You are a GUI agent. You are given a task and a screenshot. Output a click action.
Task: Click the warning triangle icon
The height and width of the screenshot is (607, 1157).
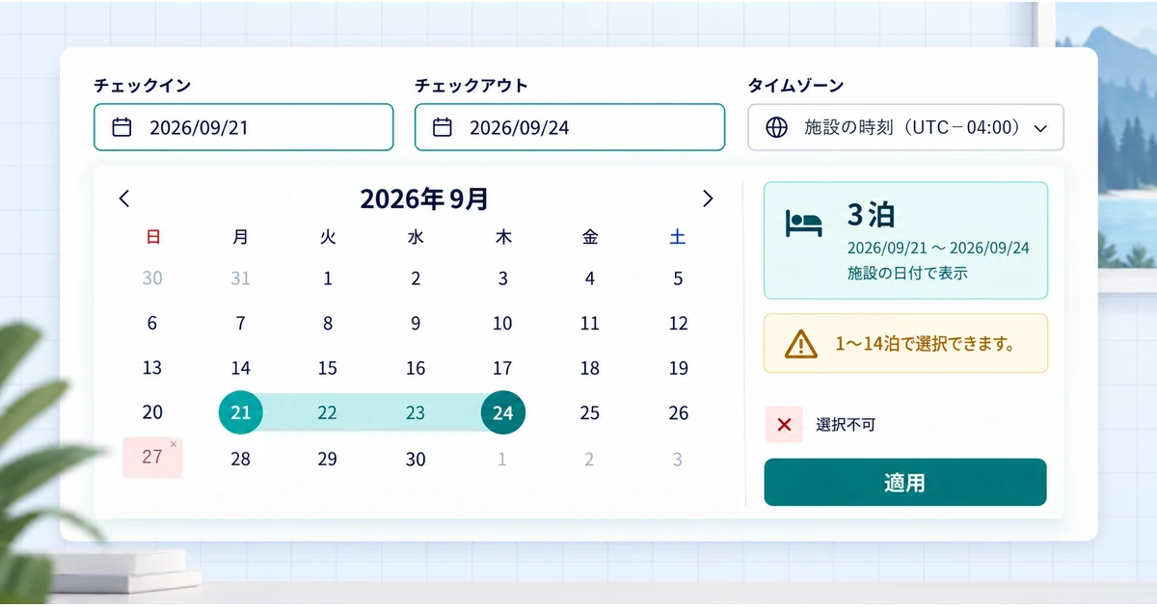[801, 343]
